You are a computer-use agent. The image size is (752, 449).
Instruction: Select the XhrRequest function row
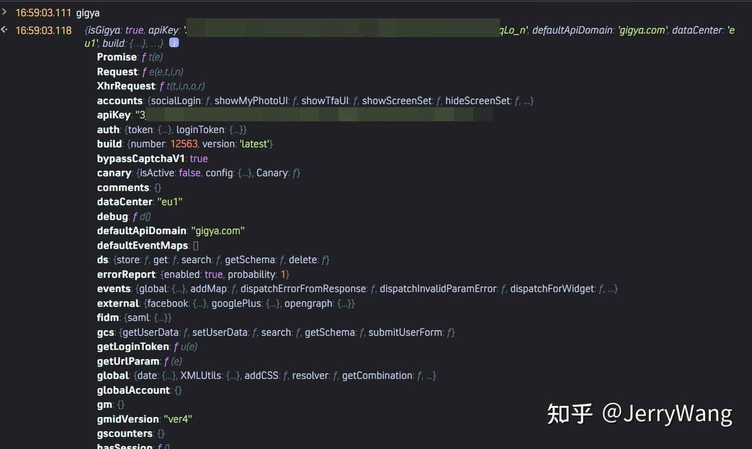tap(151, 86)
